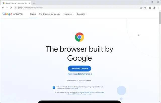Go back using the browser back arrow
This screenshot has width=161, height=103.
coord(3,8)
